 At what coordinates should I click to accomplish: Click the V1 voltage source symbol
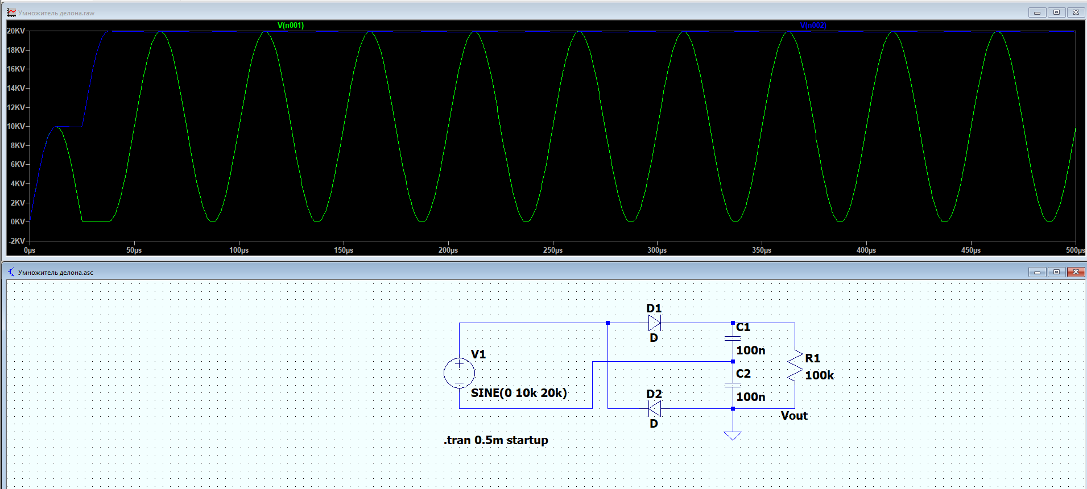(459, 373)
